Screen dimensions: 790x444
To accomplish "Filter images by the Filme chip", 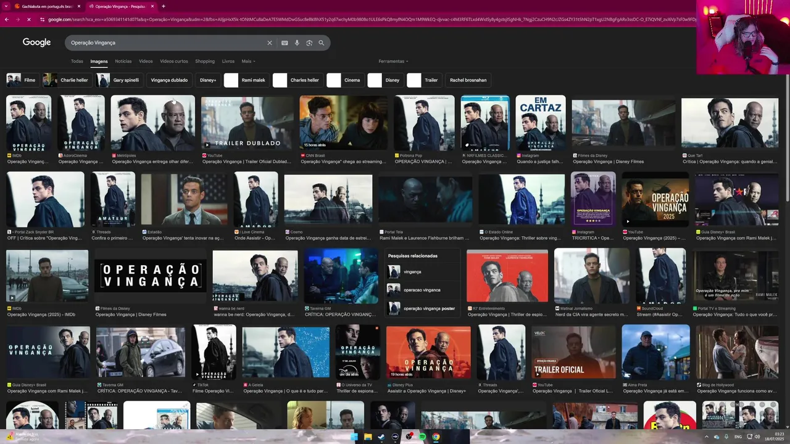I will [x=22, y=80].
